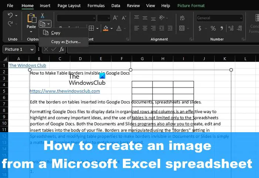Click the Paste clipboard icon
This screenshot has width=259, height=178.
(x=32, y=18)
